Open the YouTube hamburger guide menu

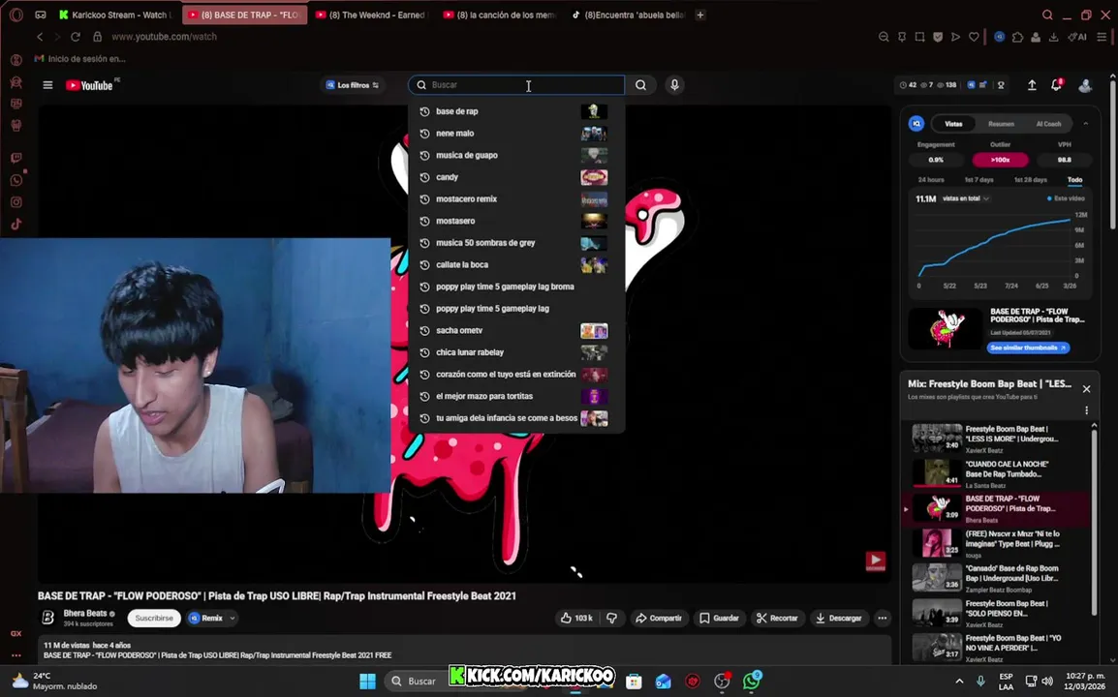tap(47, 85)
